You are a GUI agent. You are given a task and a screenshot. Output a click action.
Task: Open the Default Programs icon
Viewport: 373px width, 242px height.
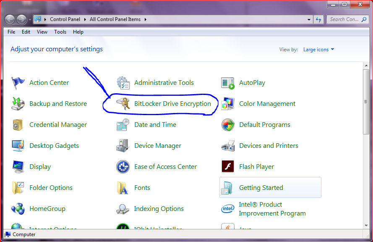(228, 125)
